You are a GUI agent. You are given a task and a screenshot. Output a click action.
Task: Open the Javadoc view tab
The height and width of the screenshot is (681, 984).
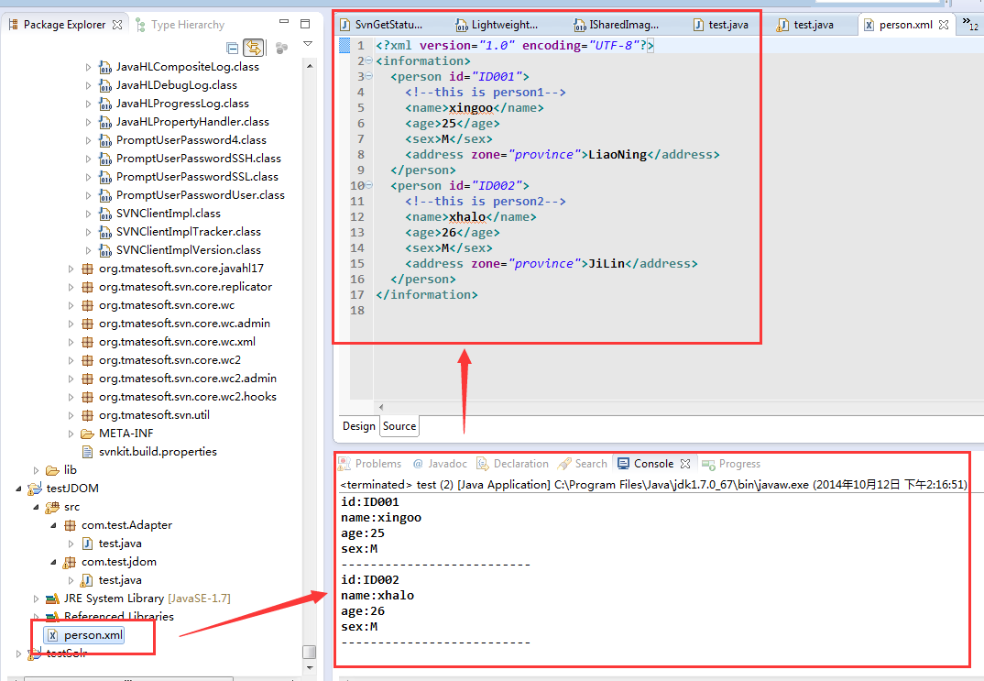click(440, 464)
